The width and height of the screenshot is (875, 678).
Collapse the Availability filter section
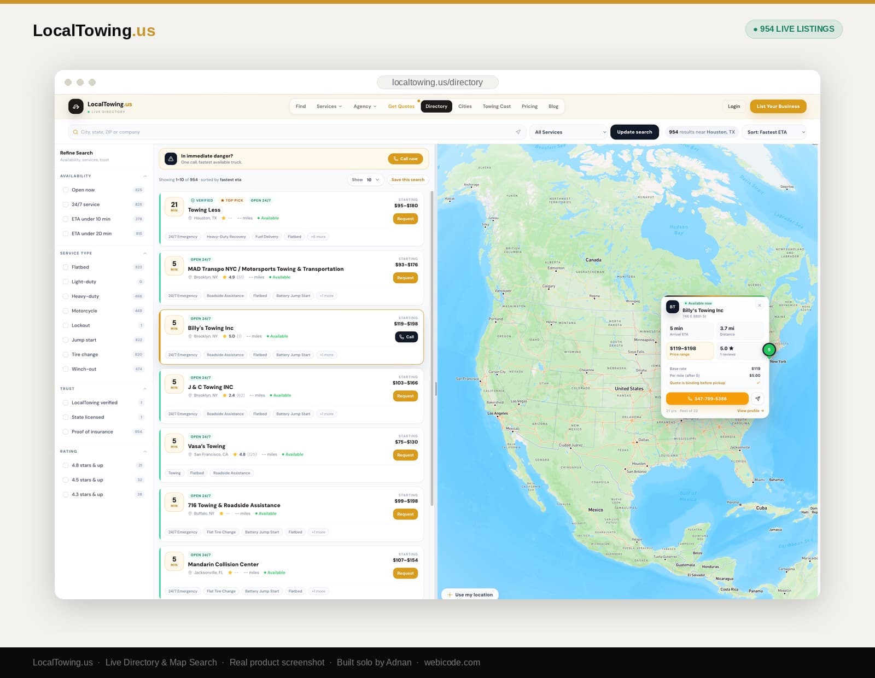pos(145,176)
